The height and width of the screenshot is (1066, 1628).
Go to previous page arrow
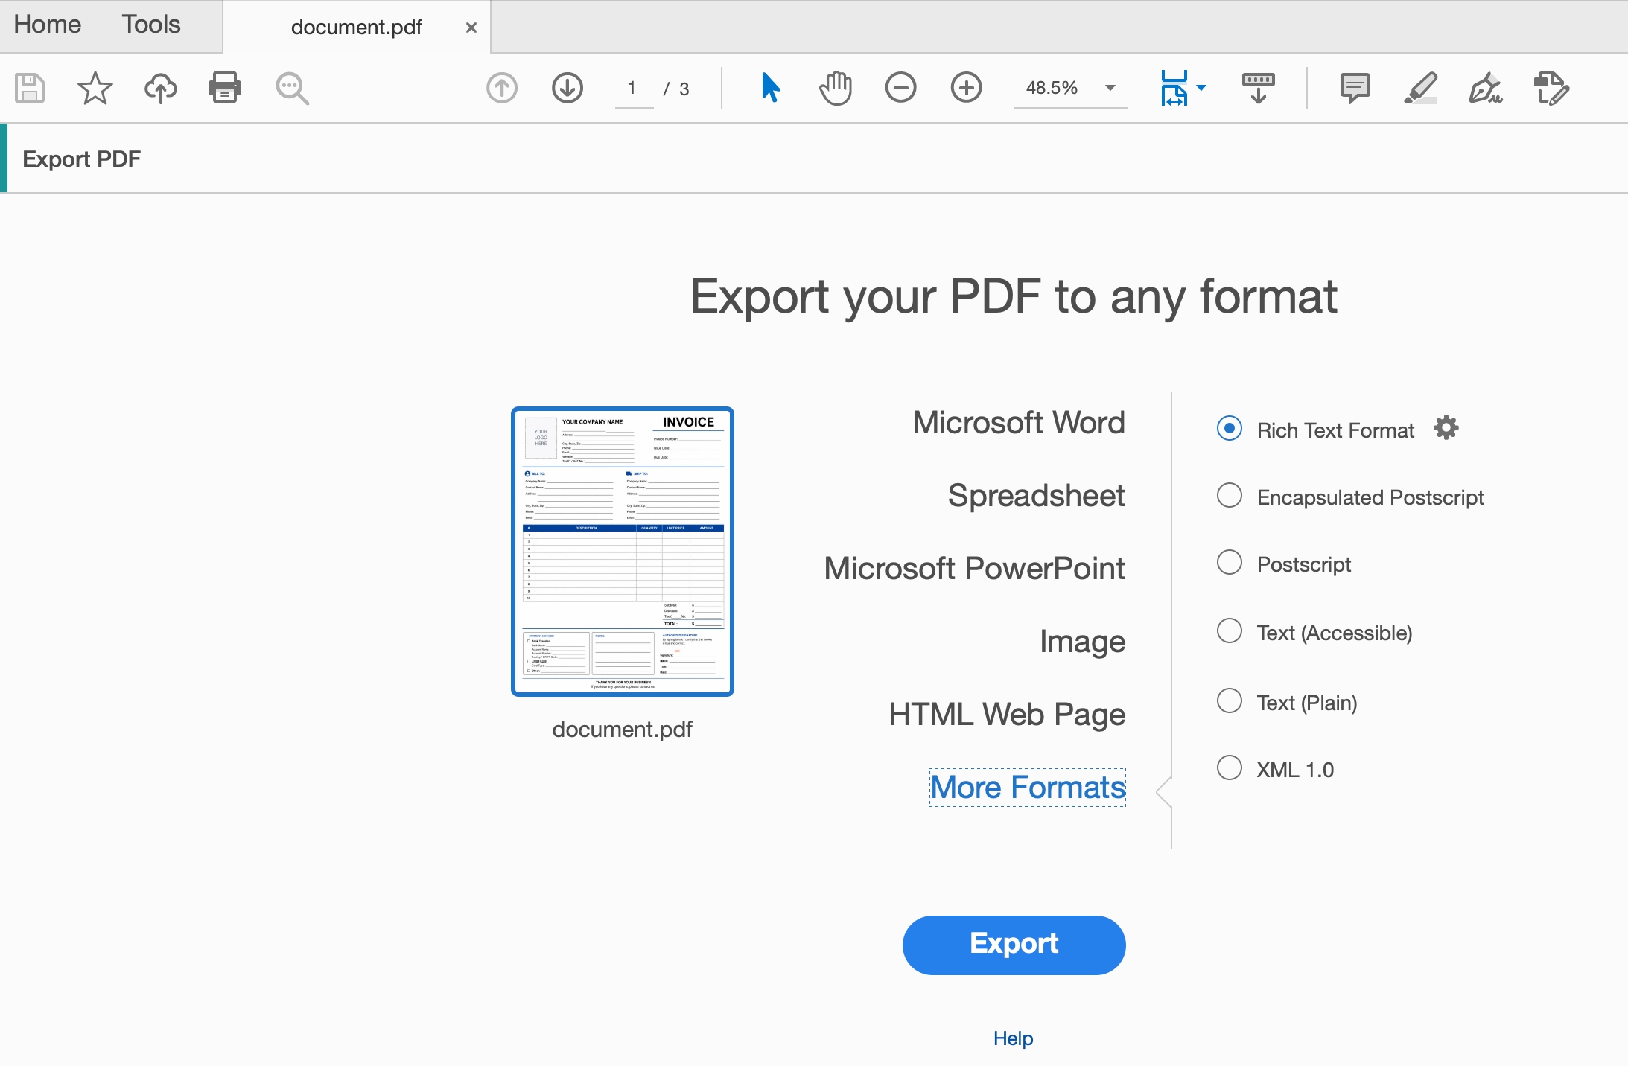[x=502, y=88]
